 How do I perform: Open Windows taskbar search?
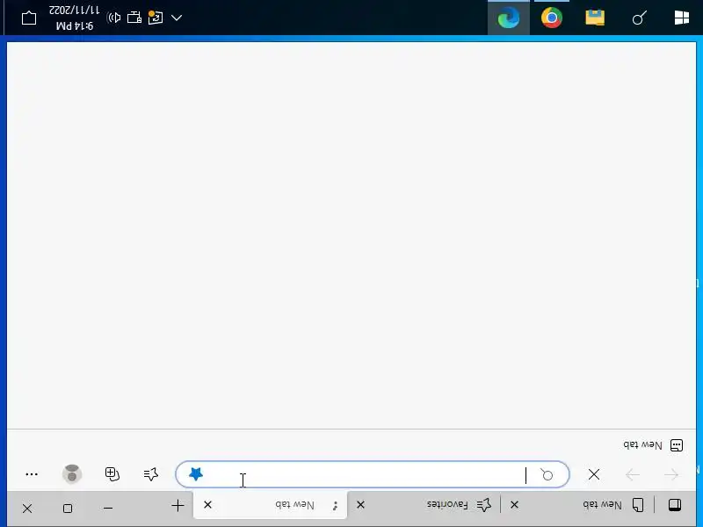(x=639, y=18)
